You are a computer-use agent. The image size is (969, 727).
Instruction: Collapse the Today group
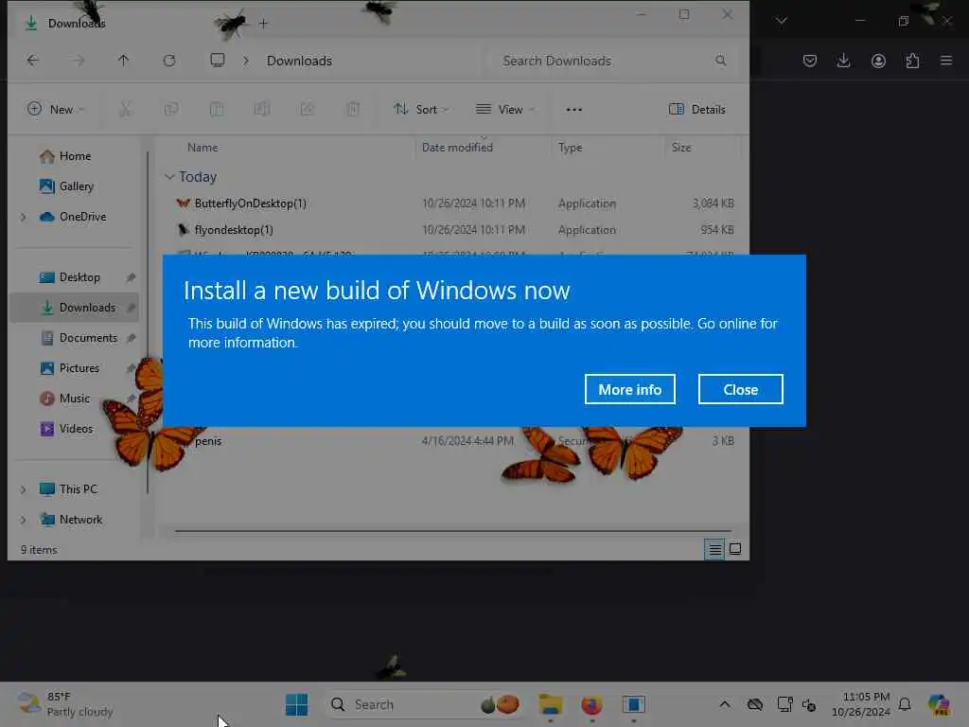[169, 177]
